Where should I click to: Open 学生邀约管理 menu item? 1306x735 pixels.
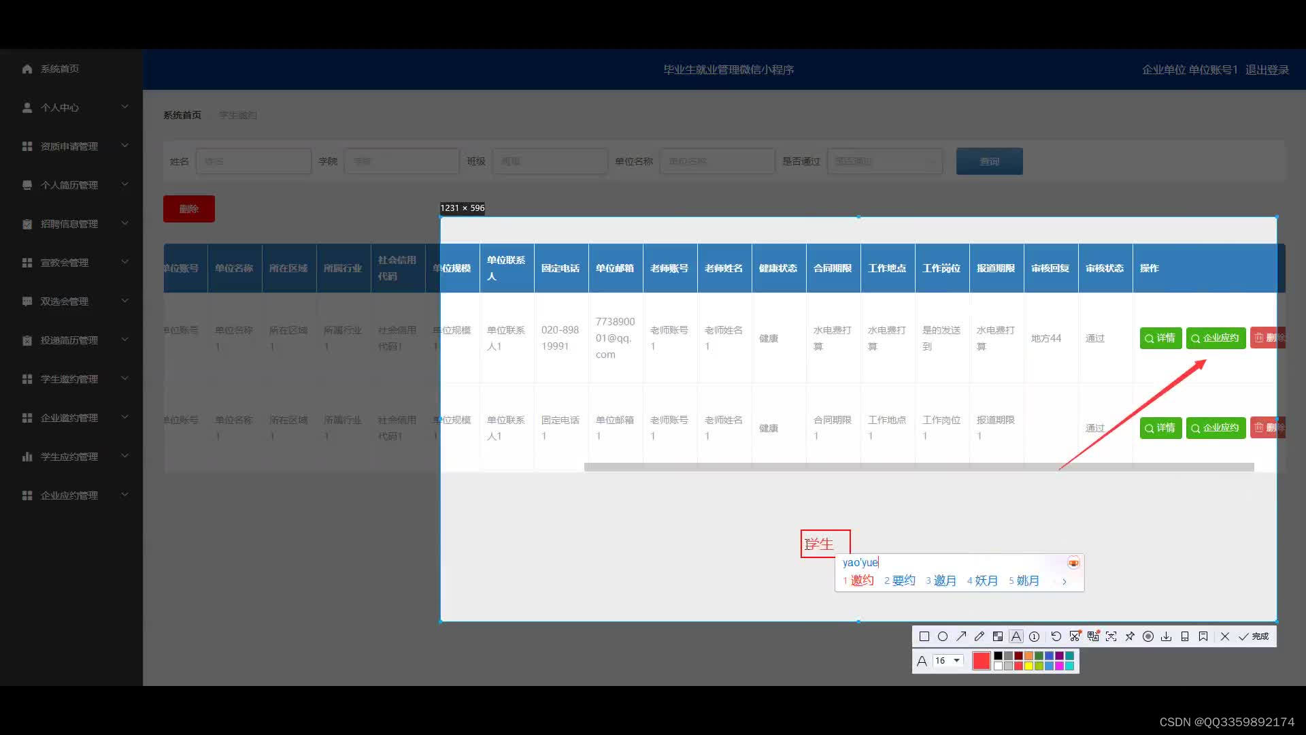71,379
